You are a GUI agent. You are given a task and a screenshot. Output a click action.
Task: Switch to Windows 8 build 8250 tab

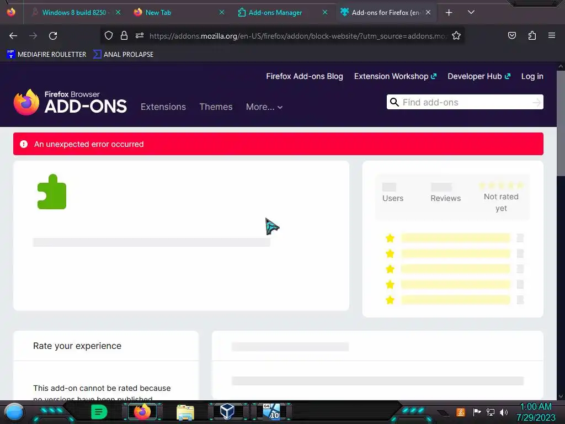[x=74, y=13]
